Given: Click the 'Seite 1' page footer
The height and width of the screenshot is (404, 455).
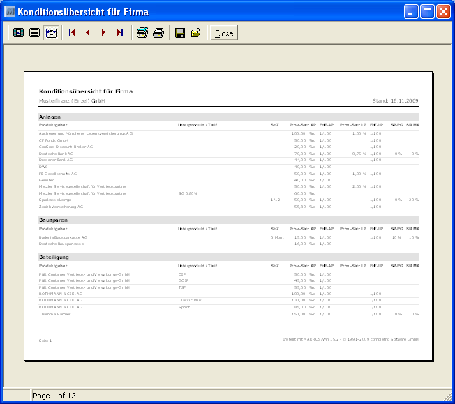Looking at the screenshot, I should tap(45, 341).
